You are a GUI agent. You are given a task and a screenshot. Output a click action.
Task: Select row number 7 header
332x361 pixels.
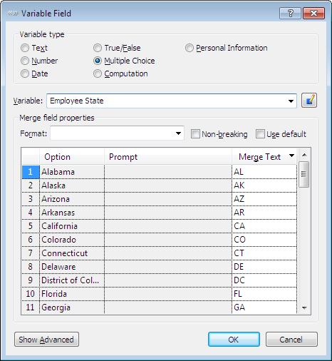point(31,253)
